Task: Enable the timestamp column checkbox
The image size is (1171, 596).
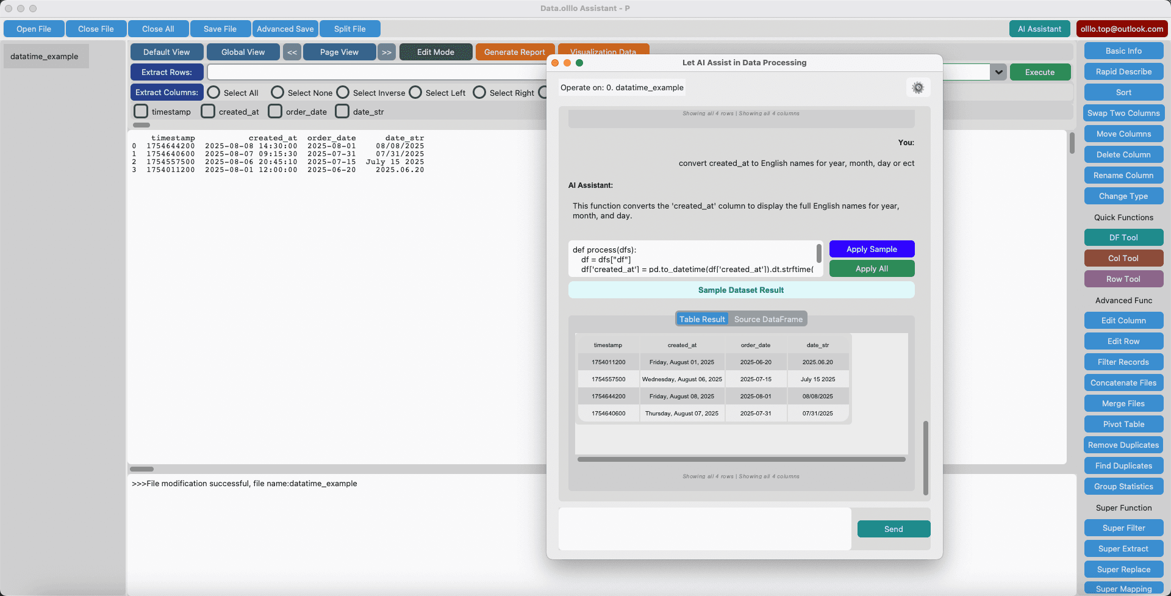Action: [x=141, y=111]
